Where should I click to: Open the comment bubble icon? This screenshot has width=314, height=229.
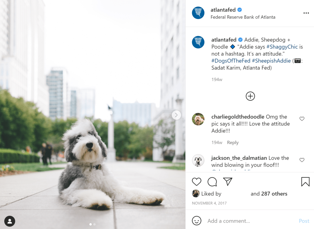click(212, 182)
